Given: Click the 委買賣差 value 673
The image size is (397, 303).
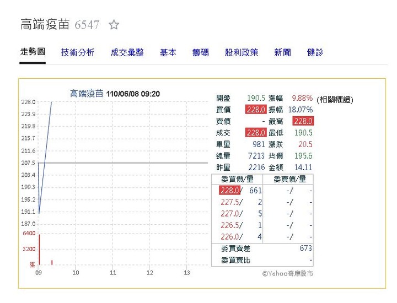Looking at the screenshot, I should click(306, 248).
